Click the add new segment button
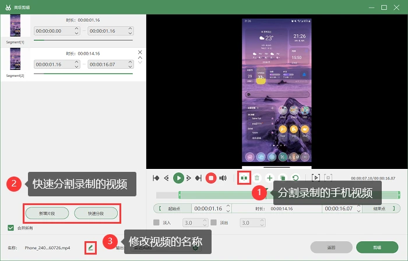This screenshot has height=261, width=408. coord(47,213)
